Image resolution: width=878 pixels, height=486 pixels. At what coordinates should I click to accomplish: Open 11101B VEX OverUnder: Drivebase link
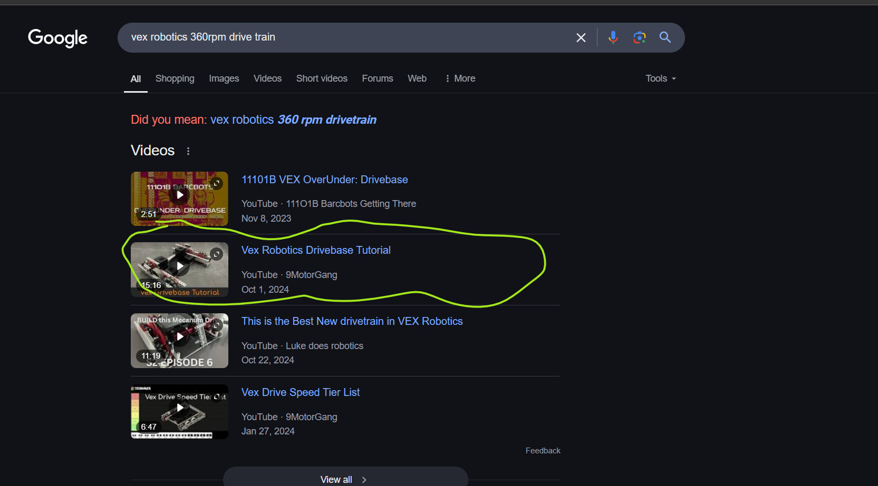click(324, 180)
